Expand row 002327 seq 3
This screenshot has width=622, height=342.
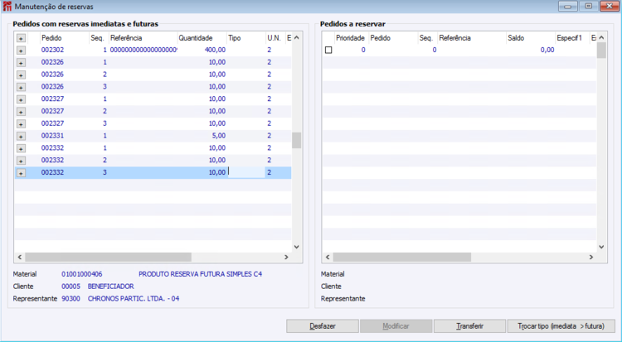21,124
